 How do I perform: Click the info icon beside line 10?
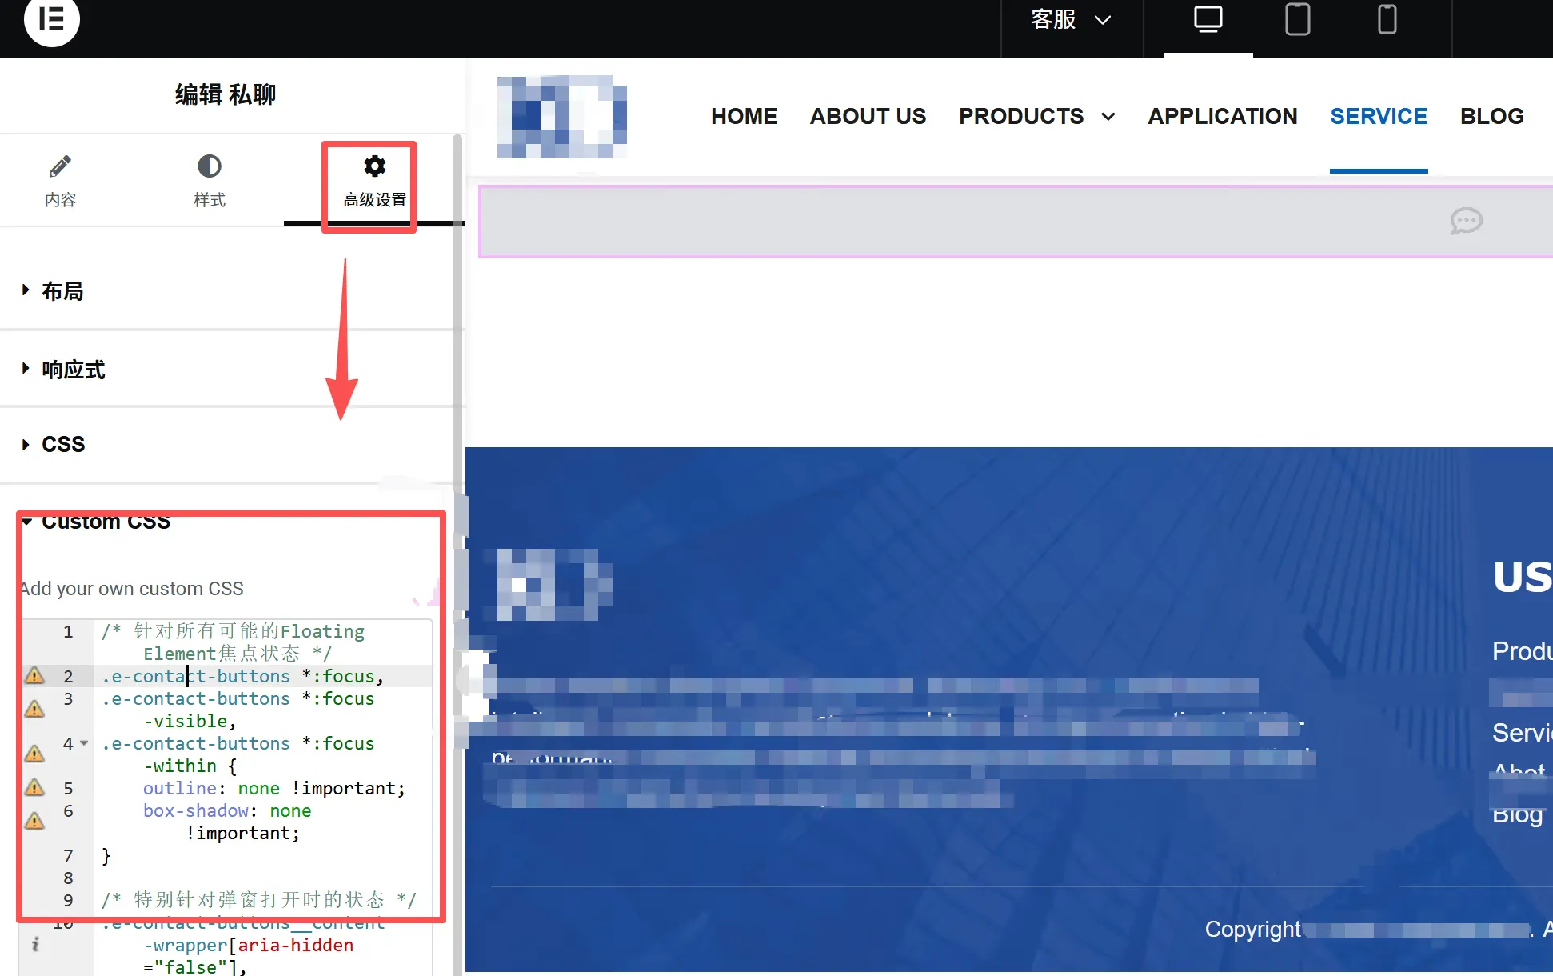click(35, 945)
